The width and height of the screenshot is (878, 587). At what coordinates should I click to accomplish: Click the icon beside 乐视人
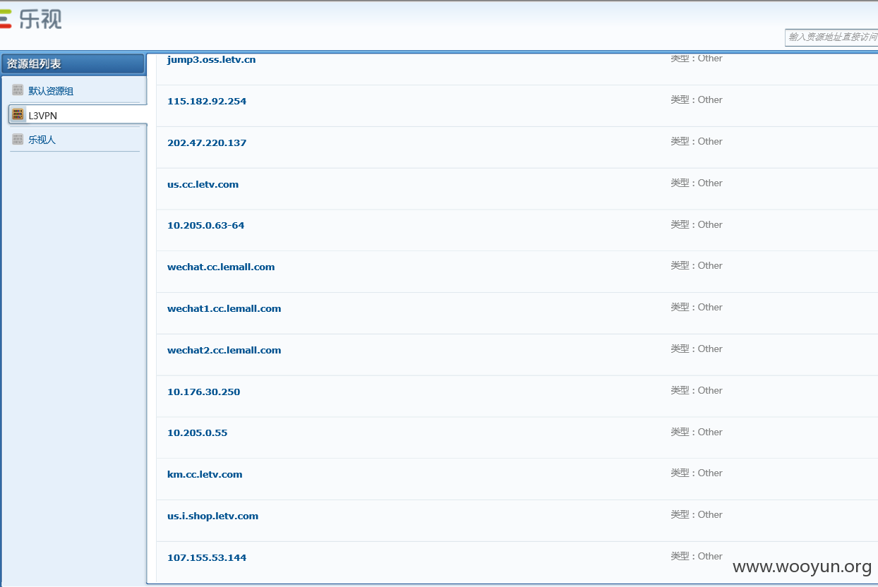pos(18,139)
